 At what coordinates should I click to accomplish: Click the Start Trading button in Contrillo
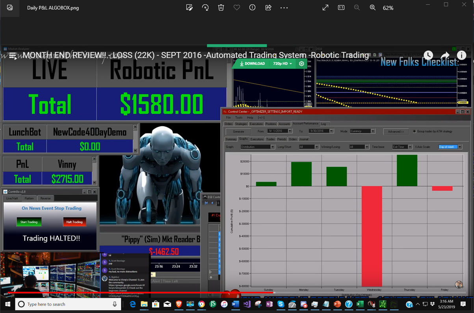(x=29, y=222)
